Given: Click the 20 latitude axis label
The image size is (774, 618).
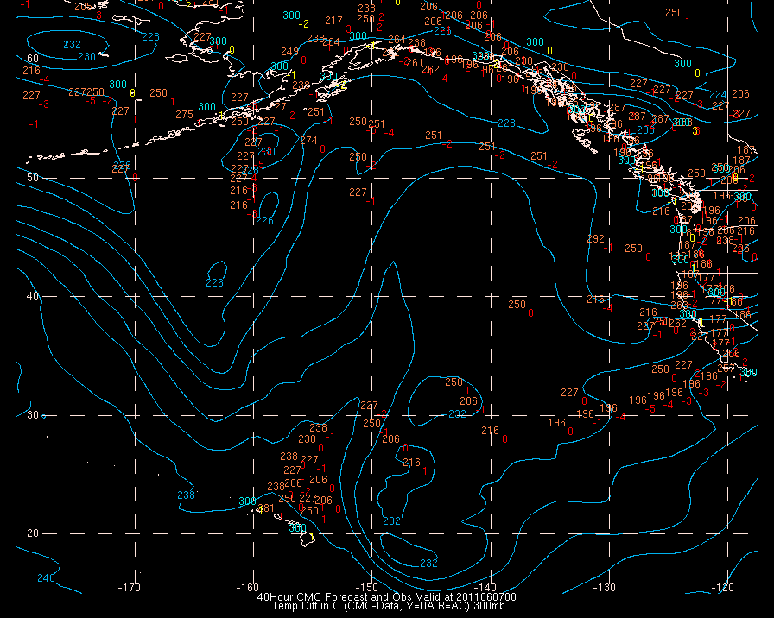Looking at the screenshot, I should [x=32, y=533].
